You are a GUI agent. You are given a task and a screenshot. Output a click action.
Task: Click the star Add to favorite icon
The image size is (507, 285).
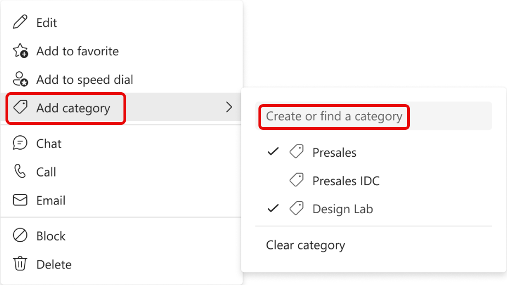click(x=20, y=51)
